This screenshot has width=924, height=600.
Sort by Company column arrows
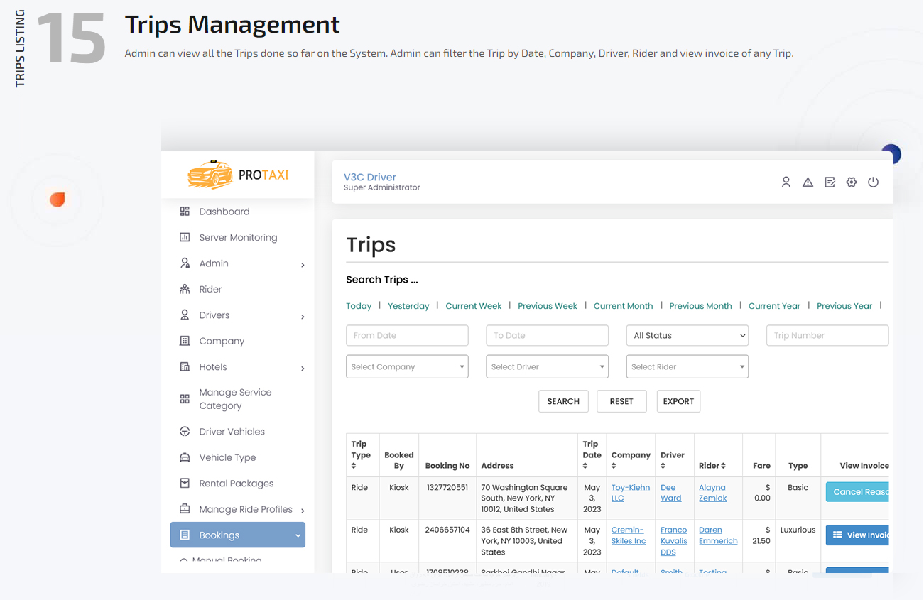[614, 466]
